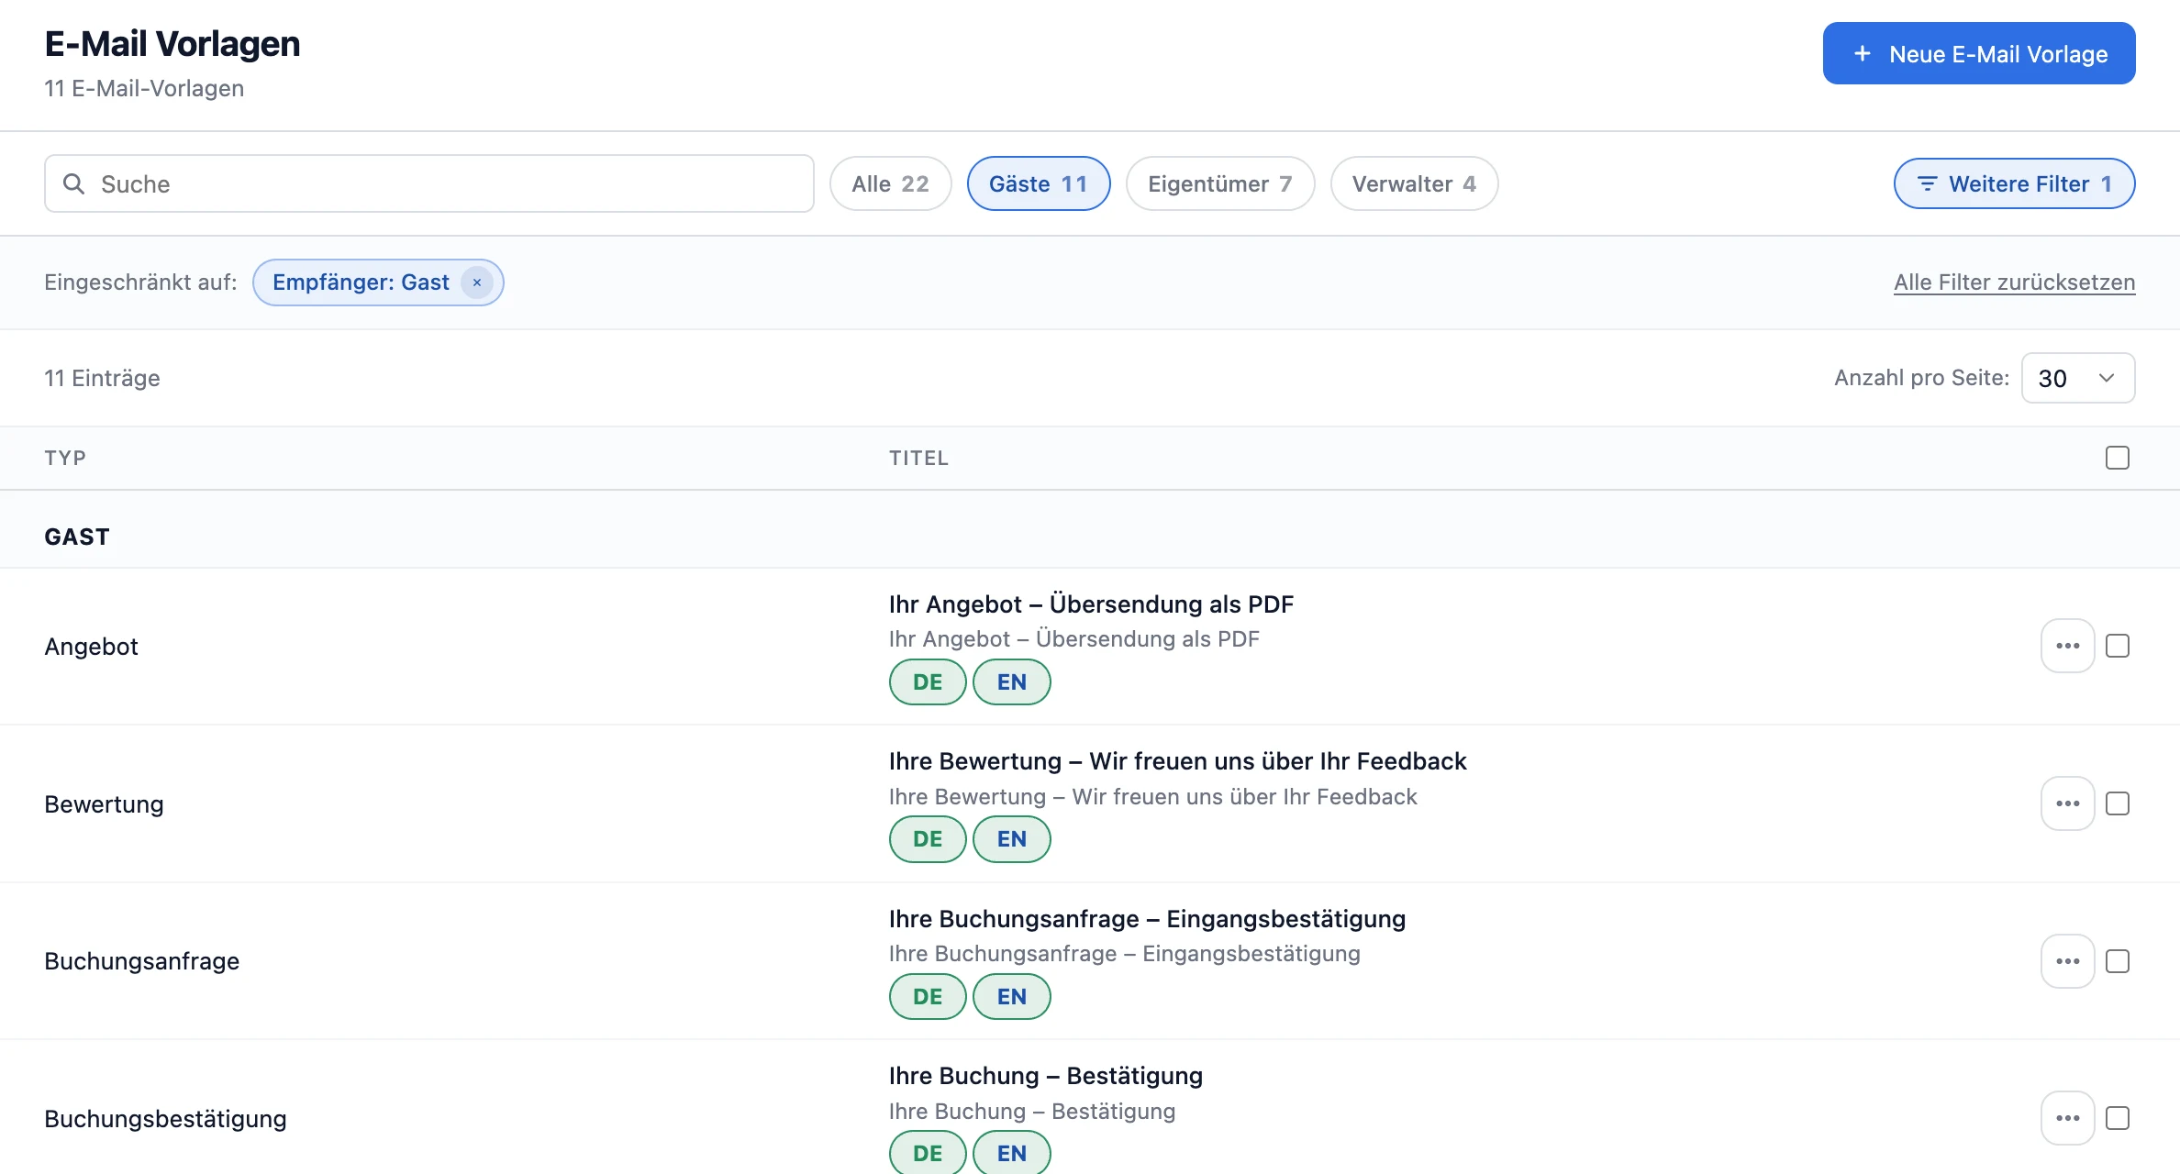Switch to the Verwalter 4 filter tab
The image size is (2180, 1174).
[x=1414, y=183]
